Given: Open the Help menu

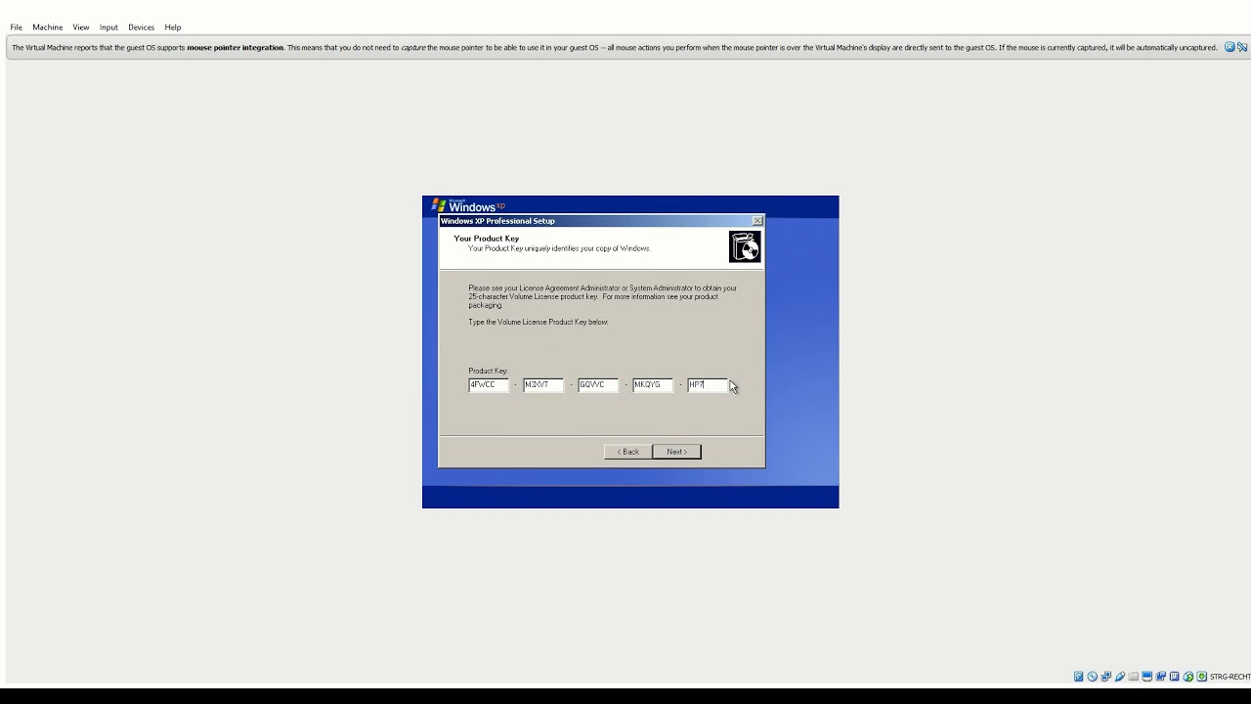Looking at the screenshot, I should click(x=173, y=27).
